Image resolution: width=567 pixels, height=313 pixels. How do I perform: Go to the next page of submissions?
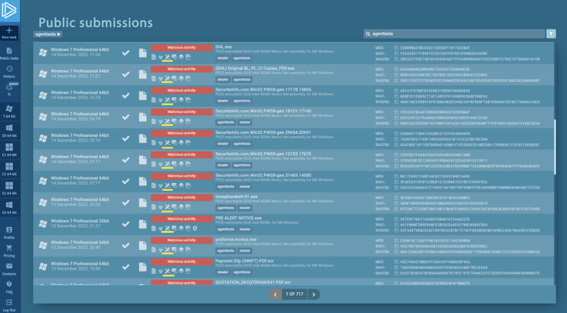pos(313,294)
